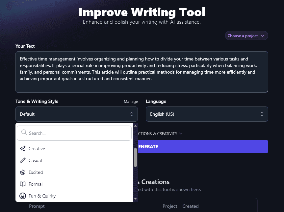Screen dimensions: 284x212
Task: Click the flame icon next to Excited
Action: pyautogui.click(x=22, y=172)
